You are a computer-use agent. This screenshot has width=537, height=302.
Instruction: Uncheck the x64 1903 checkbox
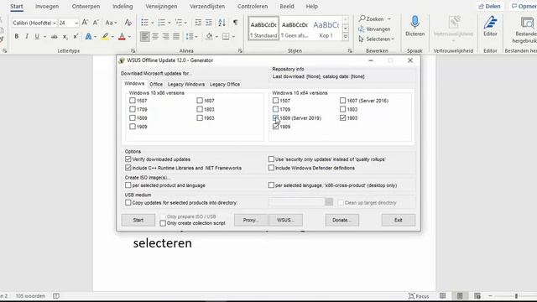tap(343, 118)
